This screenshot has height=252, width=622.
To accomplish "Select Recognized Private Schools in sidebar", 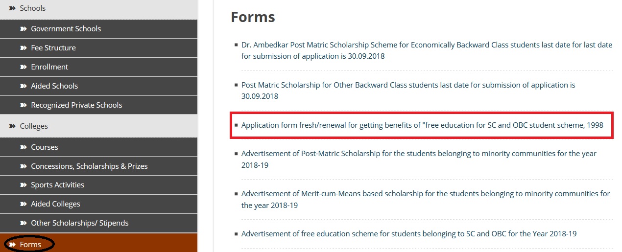I will [76, 105].
